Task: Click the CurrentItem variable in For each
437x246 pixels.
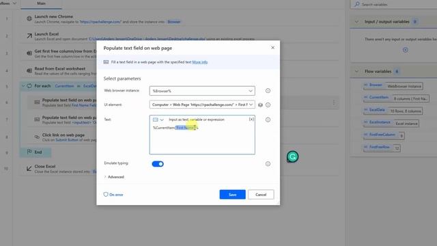Action: [x=64, y=86]
